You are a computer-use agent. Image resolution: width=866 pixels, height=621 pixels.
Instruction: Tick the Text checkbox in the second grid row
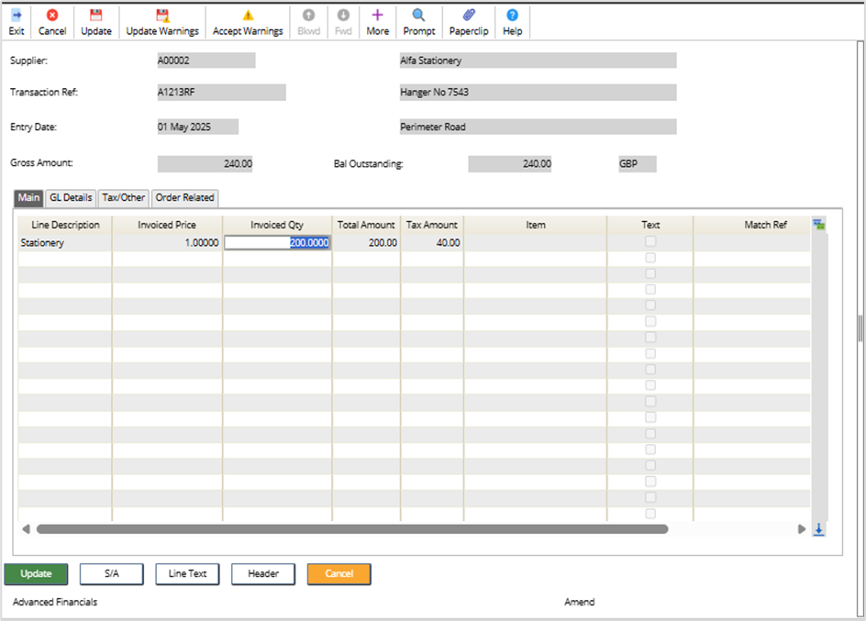pyautogui.click(x=650, y=258)
